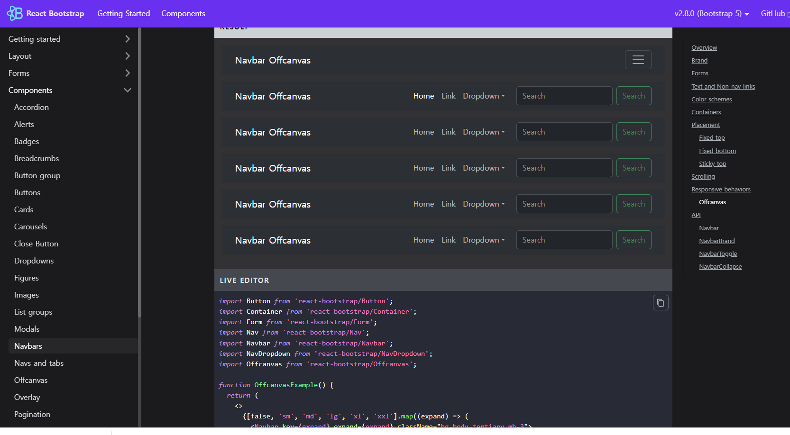This screenshot has width=790, height=435.
Task: Jump to Fixed bottom section
Action: (717, 151)
